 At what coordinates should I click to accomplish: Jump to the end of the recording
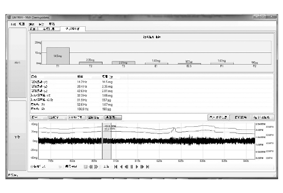[x=147, y=167]
